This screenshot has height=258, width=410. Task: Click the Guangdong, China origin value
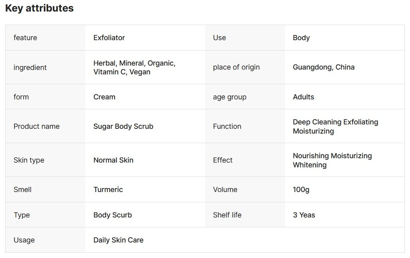pos(324,67)
